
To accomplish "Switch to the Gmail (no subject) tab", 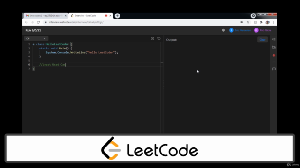I will tap(45, 16).
